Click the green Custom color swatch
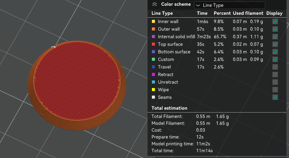The height and width of the screenshot is (158, 289). 154,60
